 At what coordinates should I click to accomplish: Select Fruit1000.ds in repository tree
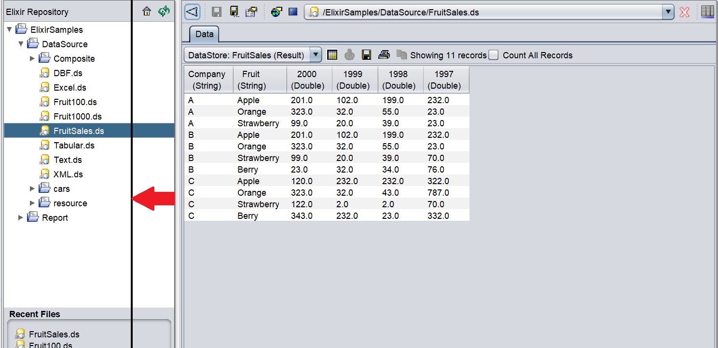tap(77, 117)
